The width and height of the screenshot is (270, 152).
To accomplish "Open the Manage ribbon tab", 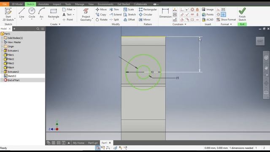I will pyautogui.click(x=80, y=4).
